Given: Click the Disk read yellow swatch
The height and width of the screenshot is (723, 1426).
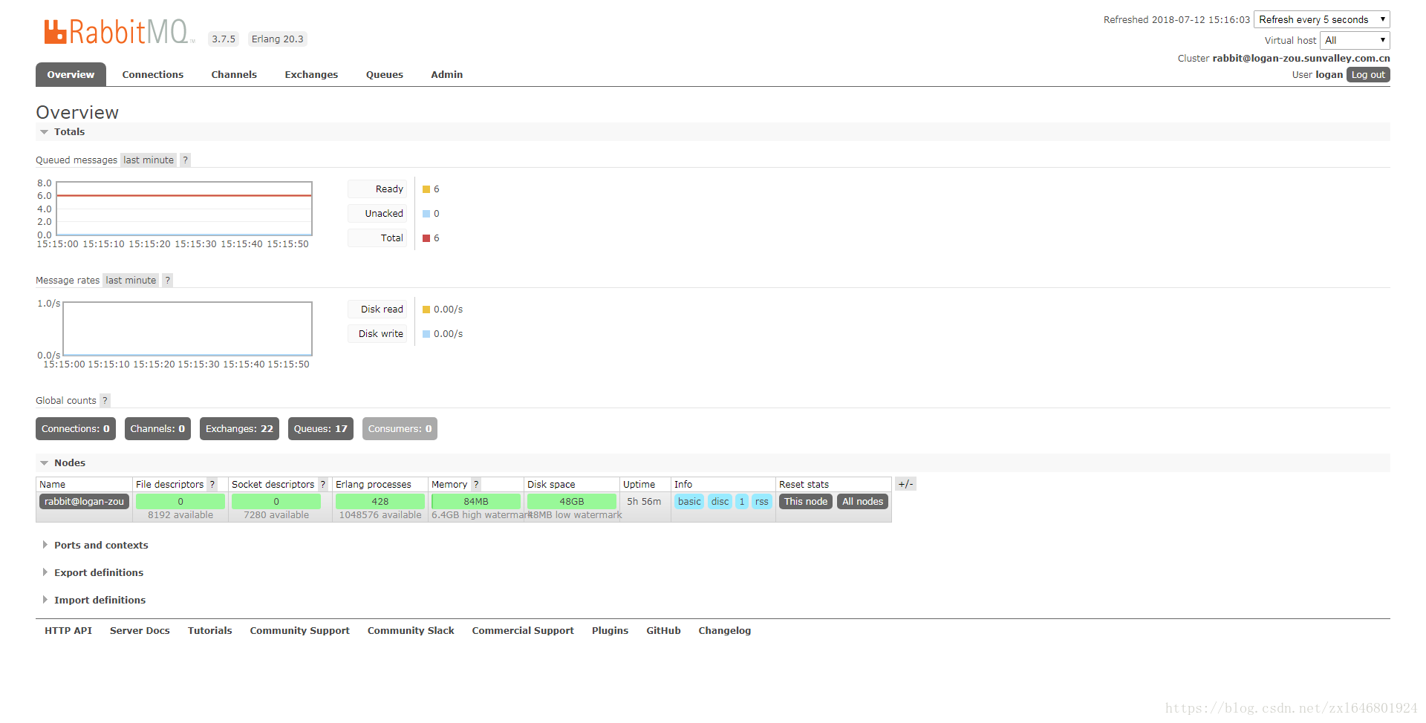Looking at the screenshot, I should click(426, 310).
